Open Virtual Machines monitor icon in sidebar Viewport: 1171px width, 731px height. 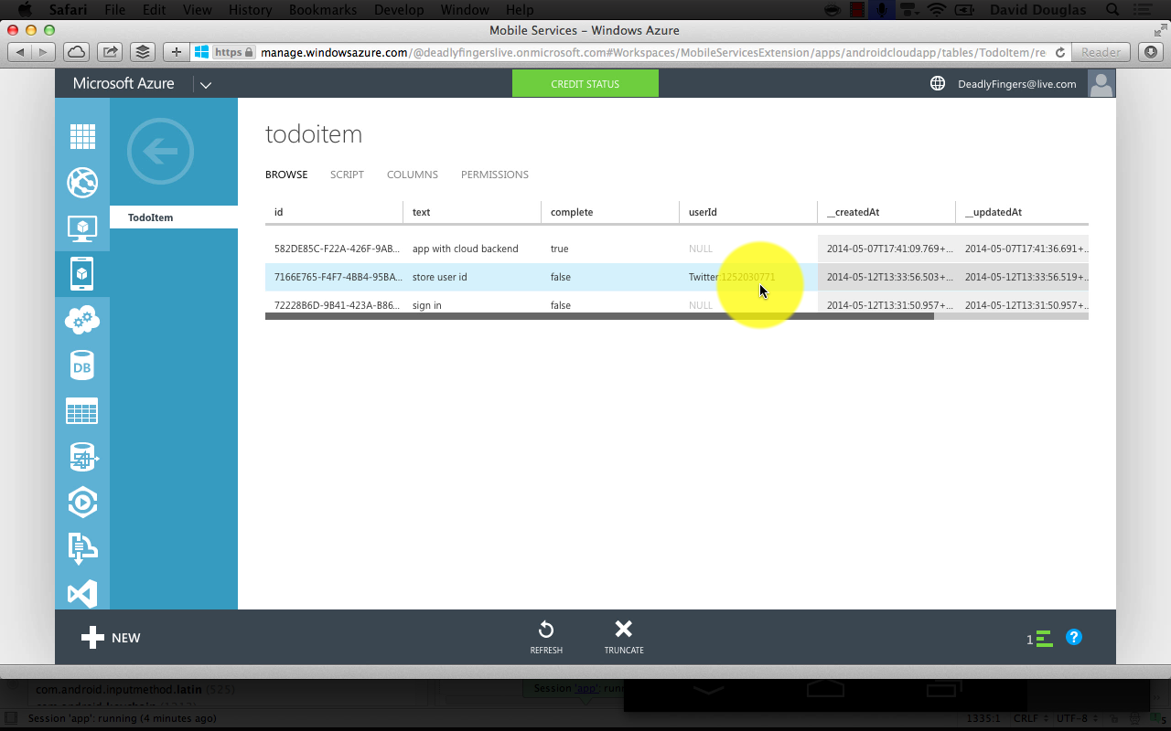point(82,228)
